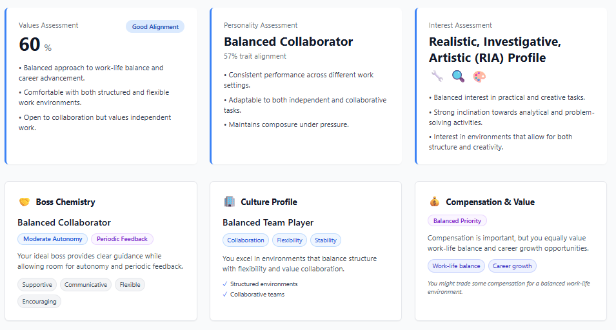Viewport: 616px width, 330px height.
Task: Click the handshake icon beside Boss Chemistry
Action: 25,202
